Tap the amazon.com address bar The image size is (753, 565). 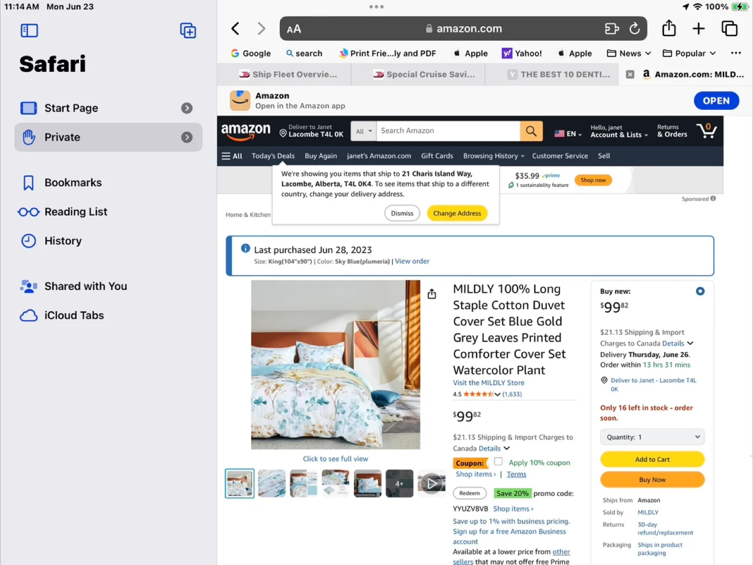coord(464,29)
